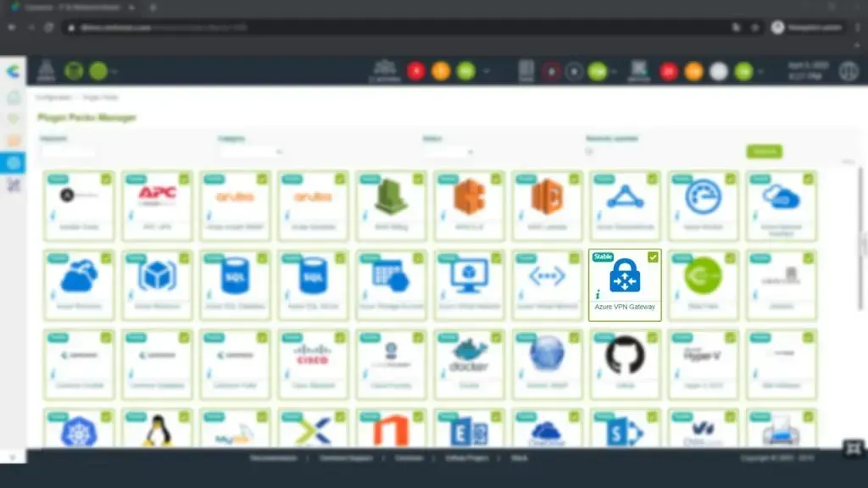Expand the pollers chevron beside green circles
The image size is (868, 488).
tap(114, 71)
